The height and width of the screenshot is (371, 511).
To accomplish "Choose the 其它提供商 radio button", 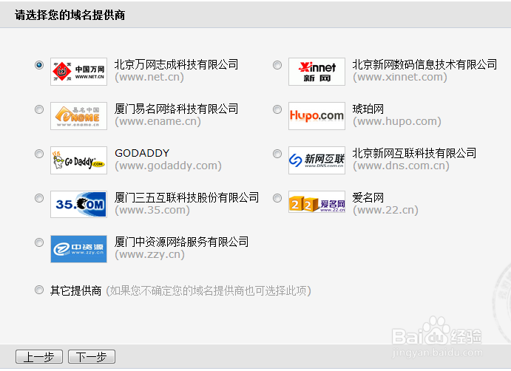I will (x=39, y=290).
